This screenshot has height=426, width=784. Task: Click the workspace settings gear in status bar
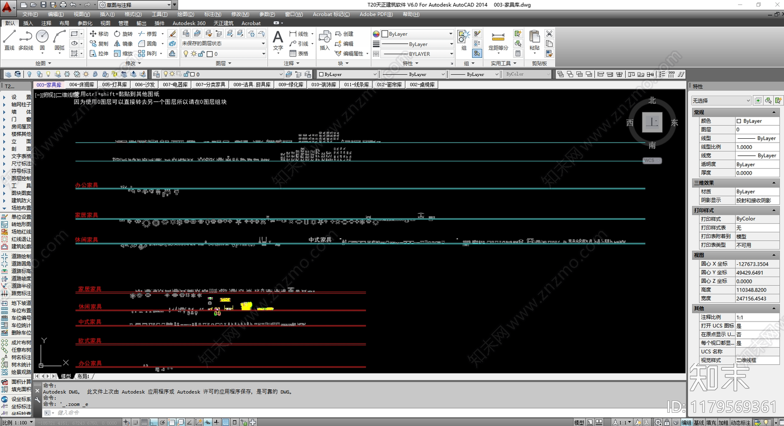click(658, 422)
